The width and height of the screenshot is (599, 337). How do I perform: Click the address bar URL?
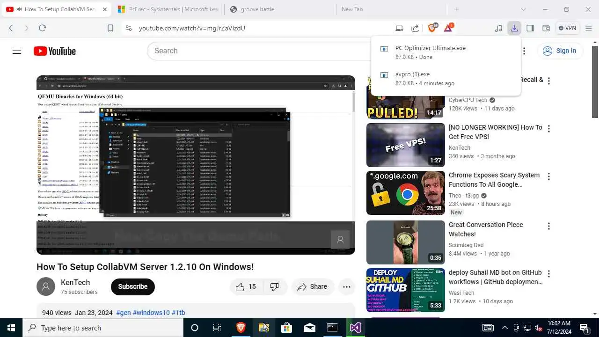tap(192, 28)
